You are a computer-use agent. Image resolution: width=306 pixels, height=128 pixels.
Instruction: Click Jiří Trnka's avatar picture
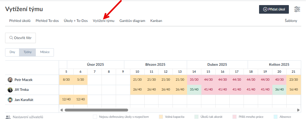(10, 90)
